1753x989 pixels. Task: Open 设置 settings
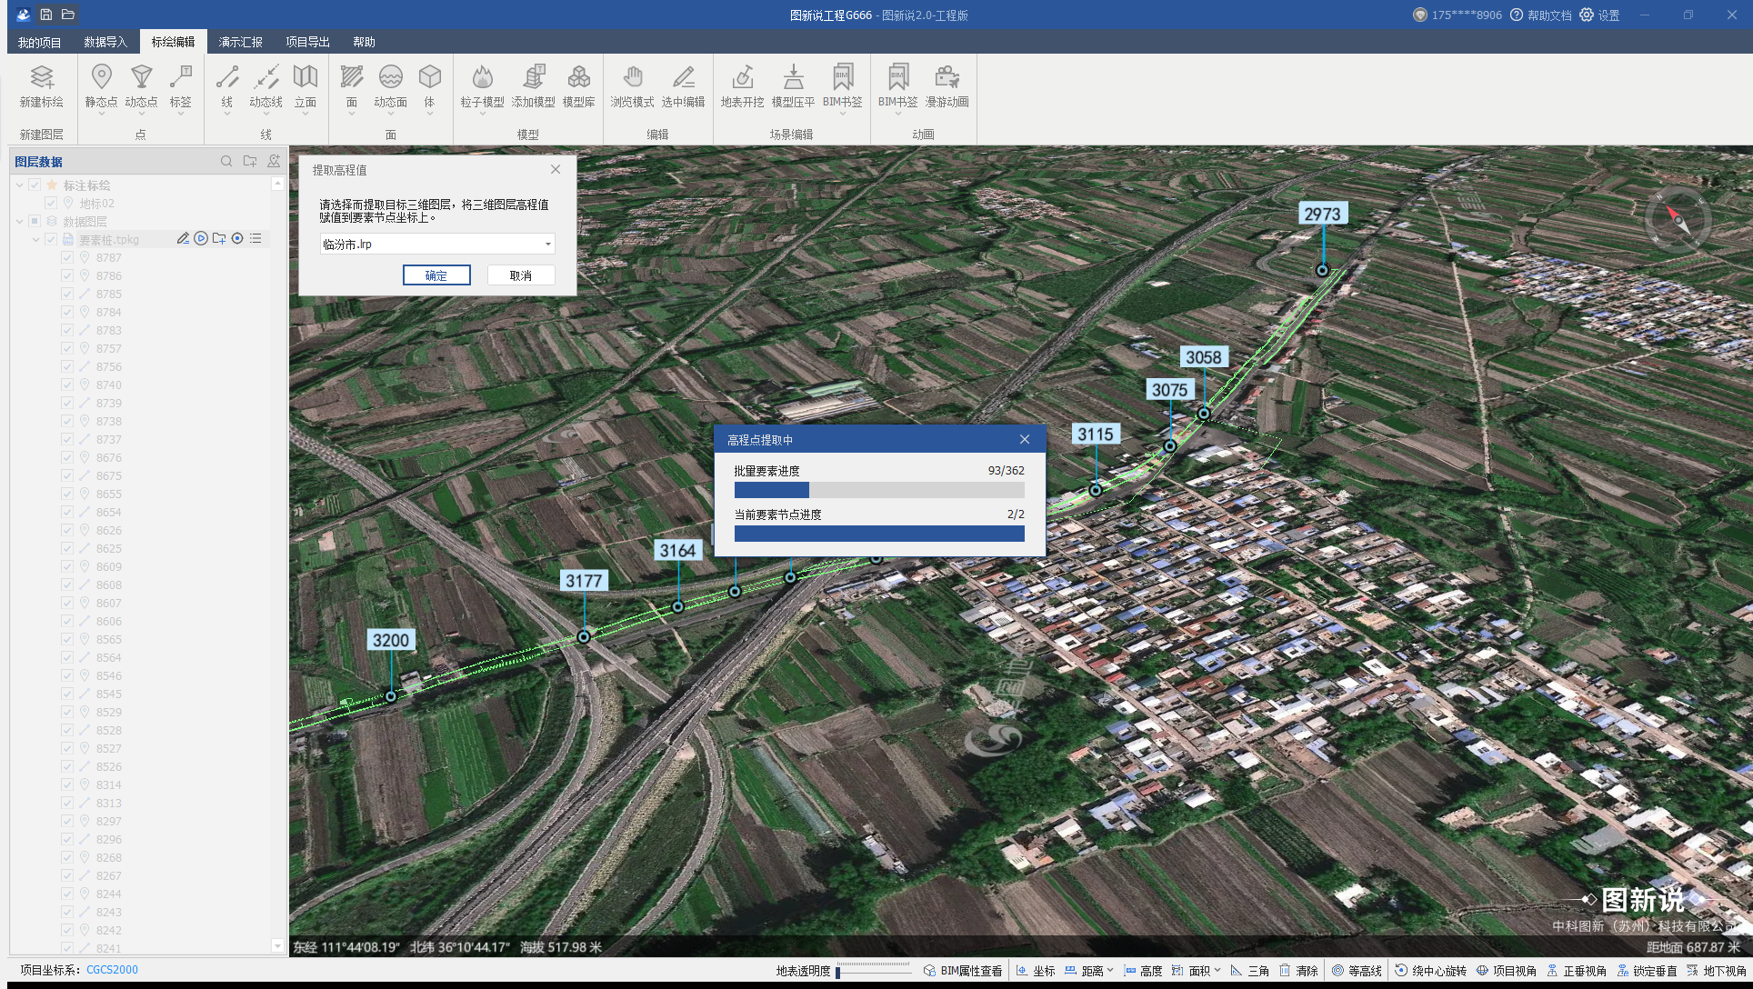pos(1600,15)
